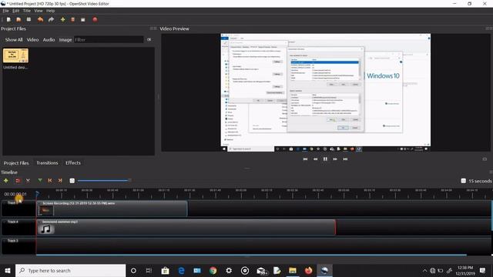Click Track 4 header label
The height and width of the screenshot is (277, 493).
(x=13, y=222)
